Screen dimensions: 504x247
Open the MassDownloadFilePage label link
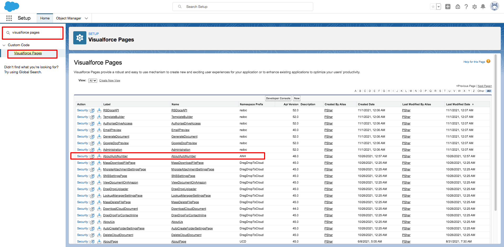[x=119, y=163]
